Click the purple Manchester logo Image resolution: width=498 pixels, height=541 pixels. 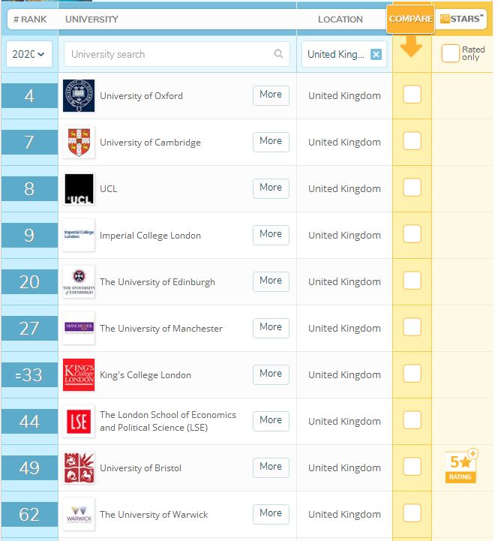click(79, 328)
